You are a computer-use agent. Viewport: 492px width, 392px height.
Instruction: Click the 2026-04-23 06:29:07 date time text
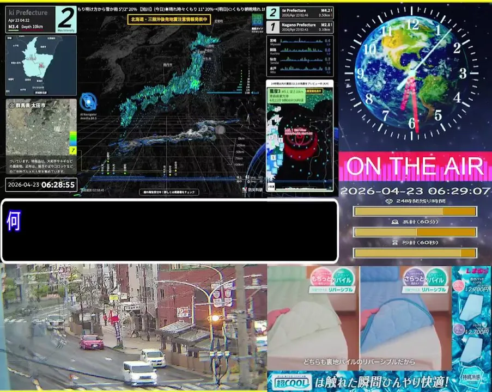(415, 191)
